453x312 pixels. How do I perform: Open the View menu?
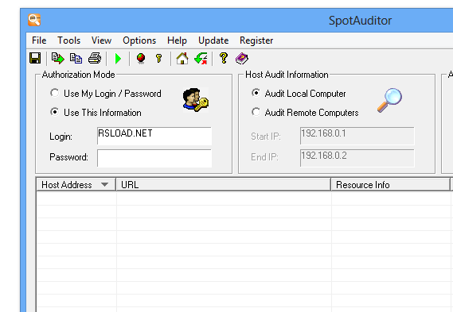(101, 40)
